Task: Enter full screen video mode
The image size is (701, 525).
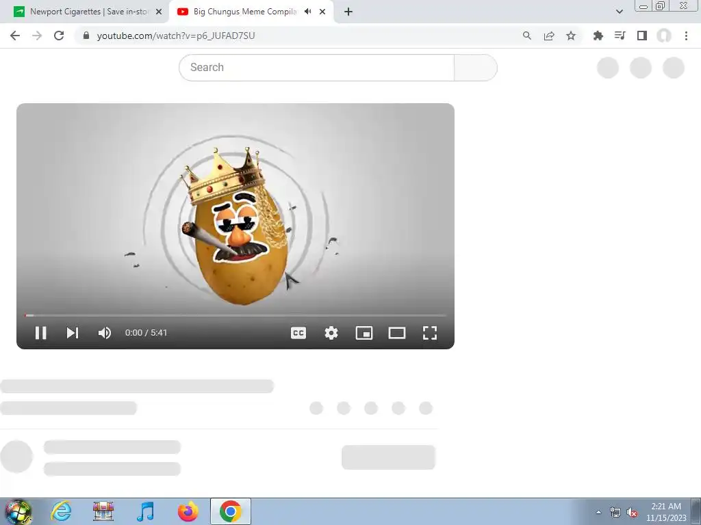Action: 430,333
